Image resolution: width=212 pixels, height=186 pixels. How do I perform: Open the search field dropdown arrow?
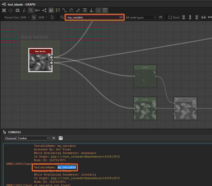point(121,18)
